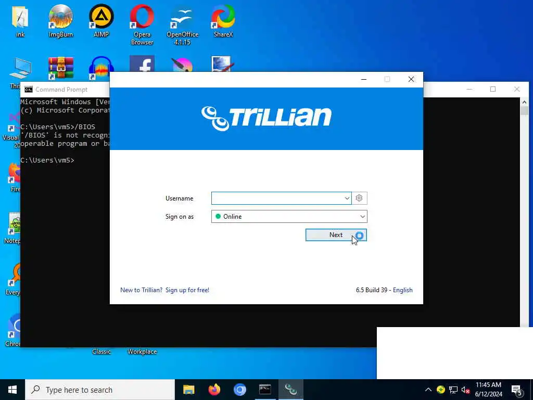Select the Classic desktop icon label

click(101, 352)
